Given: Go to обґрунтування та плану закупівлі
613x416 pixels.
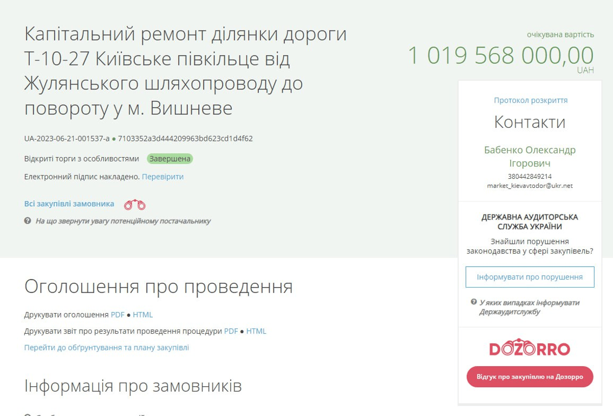Looking at the screenshot, I should click(x=107, y=348).
